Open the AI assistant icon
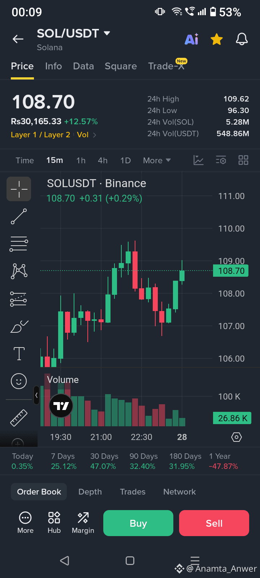260x578 pixels. click(x=191, y=39)
